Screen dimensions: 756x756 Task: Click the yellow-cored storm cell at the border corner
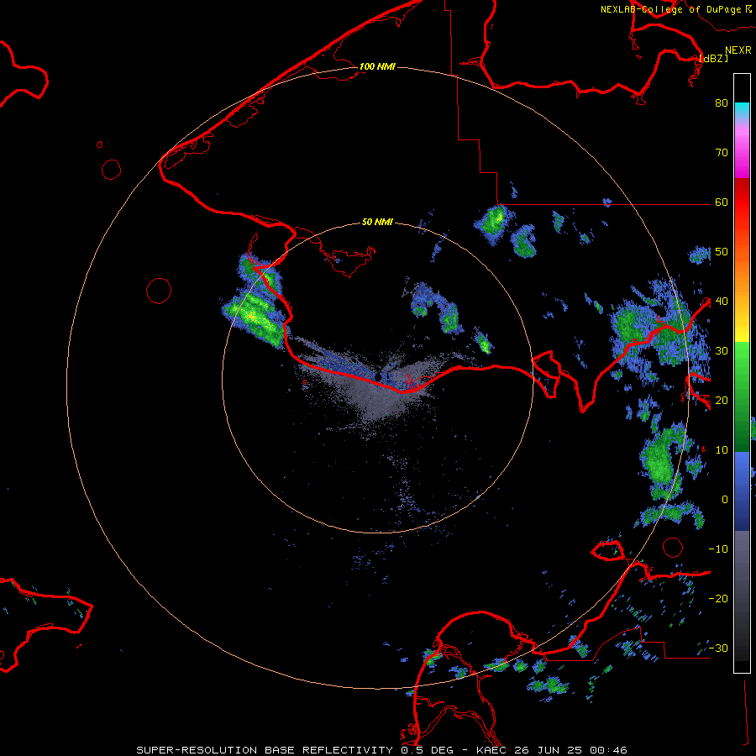pyautogui.click(x=495, y=222)
